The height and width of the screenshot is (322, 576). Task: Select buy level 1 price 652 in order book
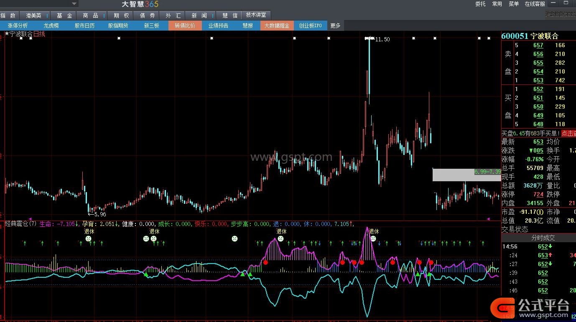click(x=538, y=89)
